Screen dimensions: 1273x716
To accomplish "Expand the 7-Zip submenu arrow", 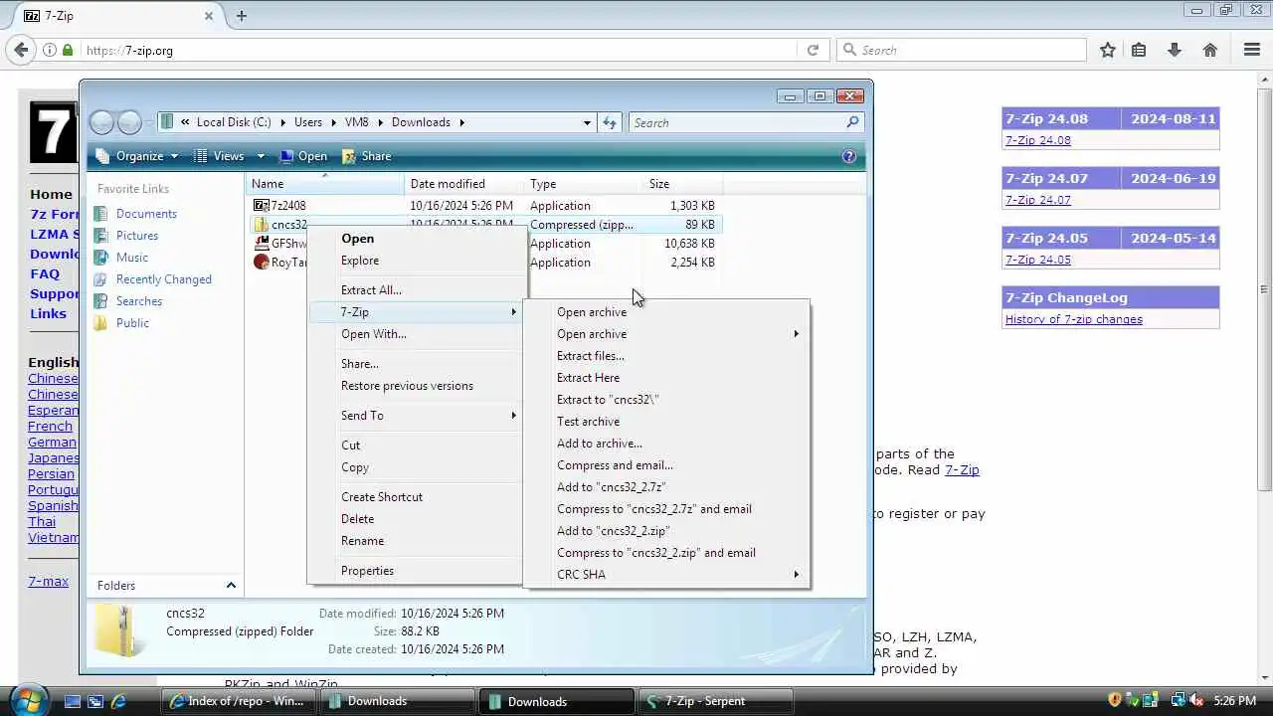I will 514,312.
